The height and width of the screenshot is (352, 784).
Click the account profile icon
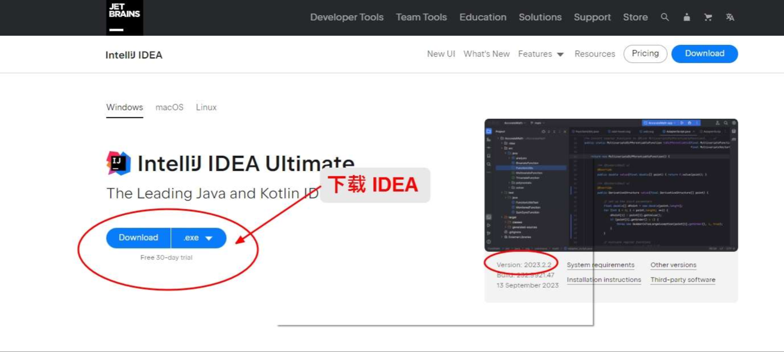pyautogui.click(x=687, y=18)
